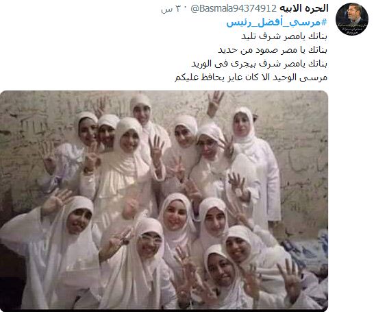Screen dimensions: 376x312
Task: Click the line starting with مرسى الوحيد
Action: click(x=251, y=77)
